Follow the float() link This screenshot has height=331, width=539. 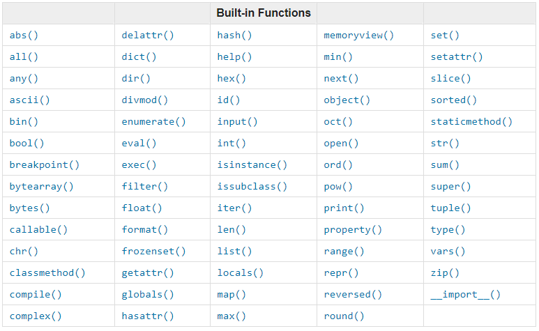(x=142, y=208)
